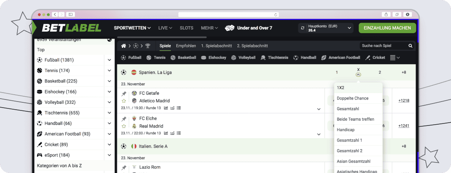Viewport: 451px width, 173px height.
Task: Choose Doppelte Chance from the market dropdown
Action: (x=352, y=98)
